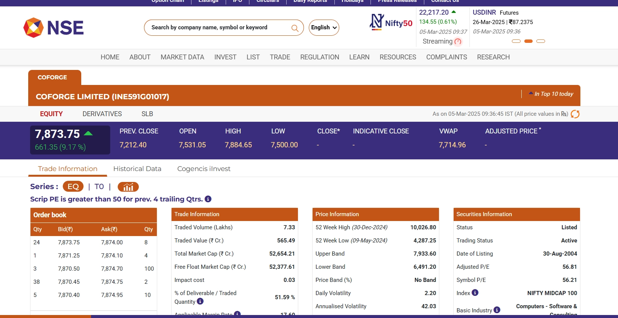Open info icon next to Index

(x=475, y=293)
